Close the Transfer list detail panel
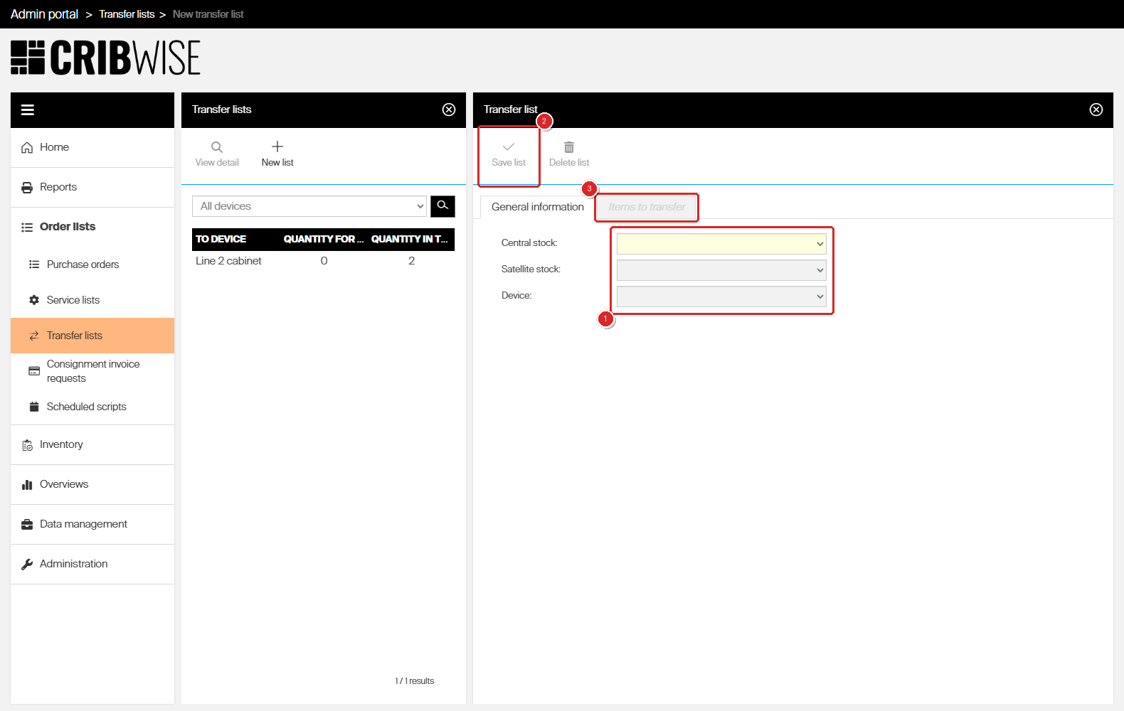Screen dimensions: 1124x711 (x=1096, y=109)
